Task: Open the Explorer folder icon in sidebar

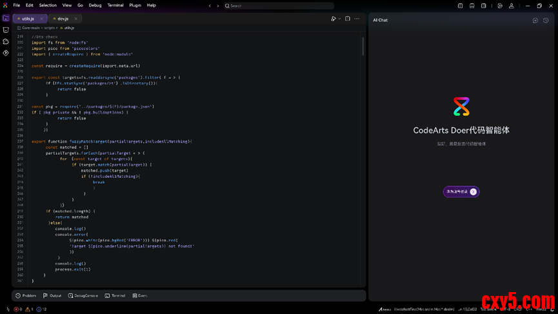Action: tap(6, 18)
